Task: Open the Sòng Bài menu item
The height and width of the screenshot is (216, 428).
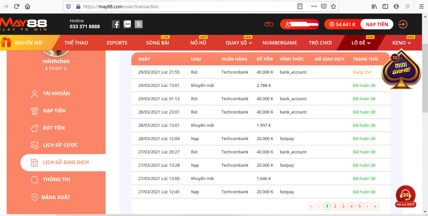Action: (x=158, y=43)
